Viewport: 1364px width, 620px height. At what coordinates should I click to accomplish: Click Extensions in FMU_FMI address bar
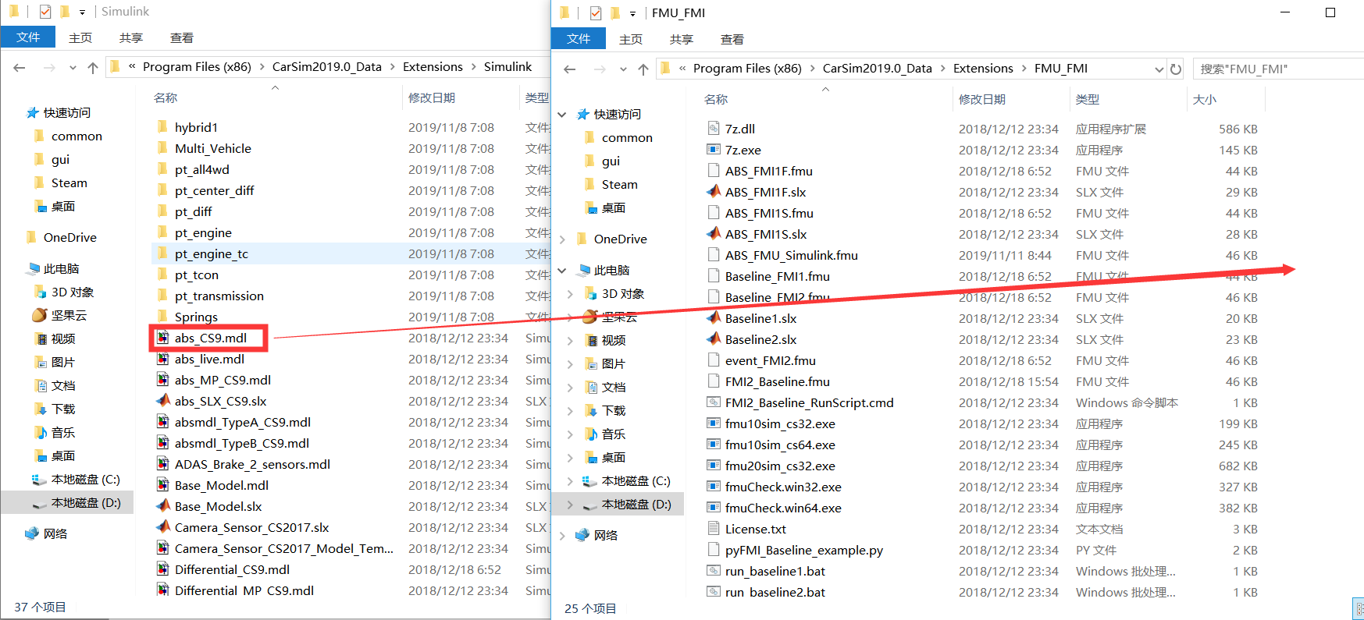[x=983, y=69]
